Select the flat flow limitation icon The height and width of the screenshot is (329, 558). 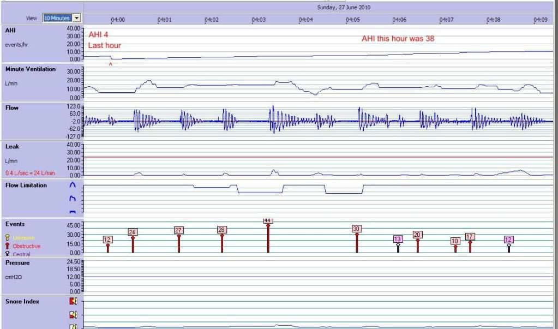[73, 212]
